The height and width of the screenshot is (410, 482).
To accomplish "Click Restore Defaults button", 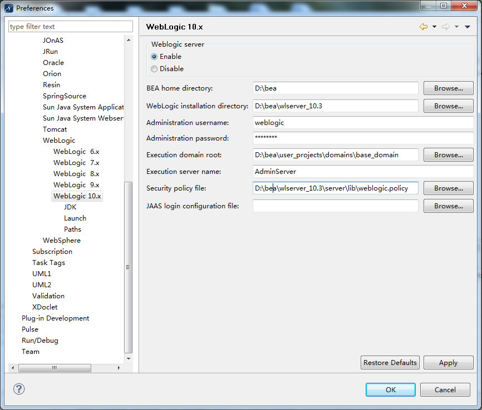I will coord(390,362).
